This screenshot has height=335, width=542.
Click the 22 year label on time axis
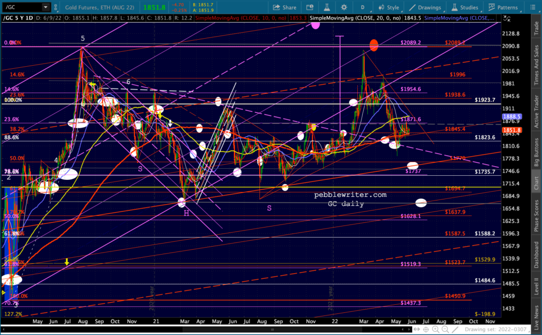[x=335, y=321]
